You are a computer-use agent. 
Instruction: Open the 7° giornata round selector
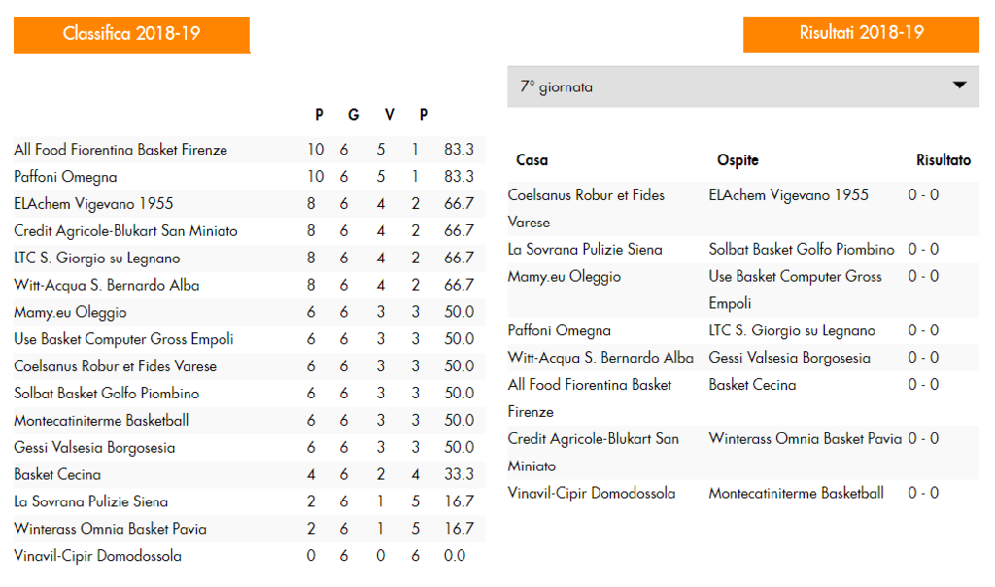click(x=743, y=86)
